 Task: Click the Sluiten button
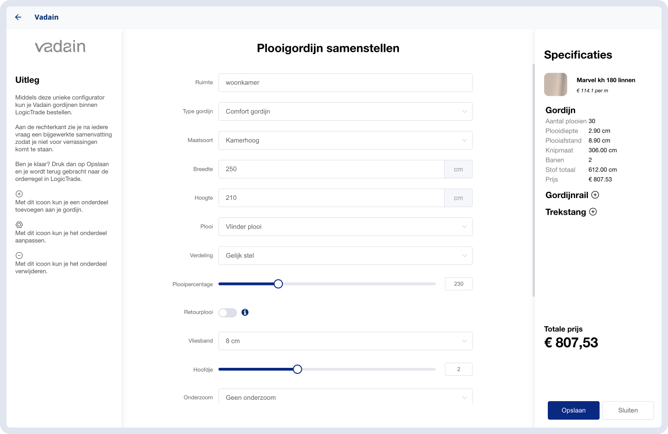tap(627, 410)
